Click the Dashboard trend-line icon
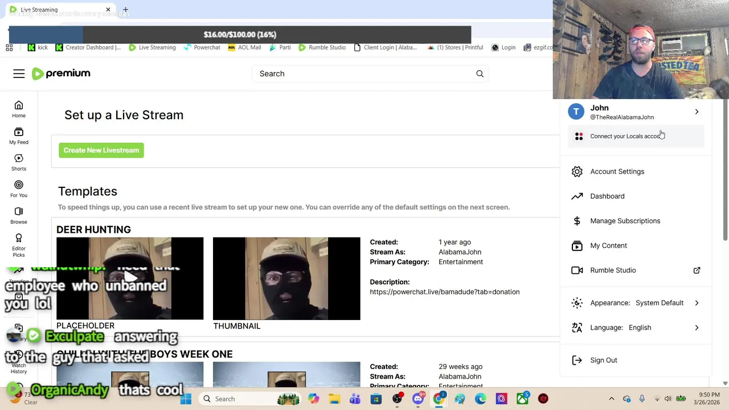 point(577,196)
